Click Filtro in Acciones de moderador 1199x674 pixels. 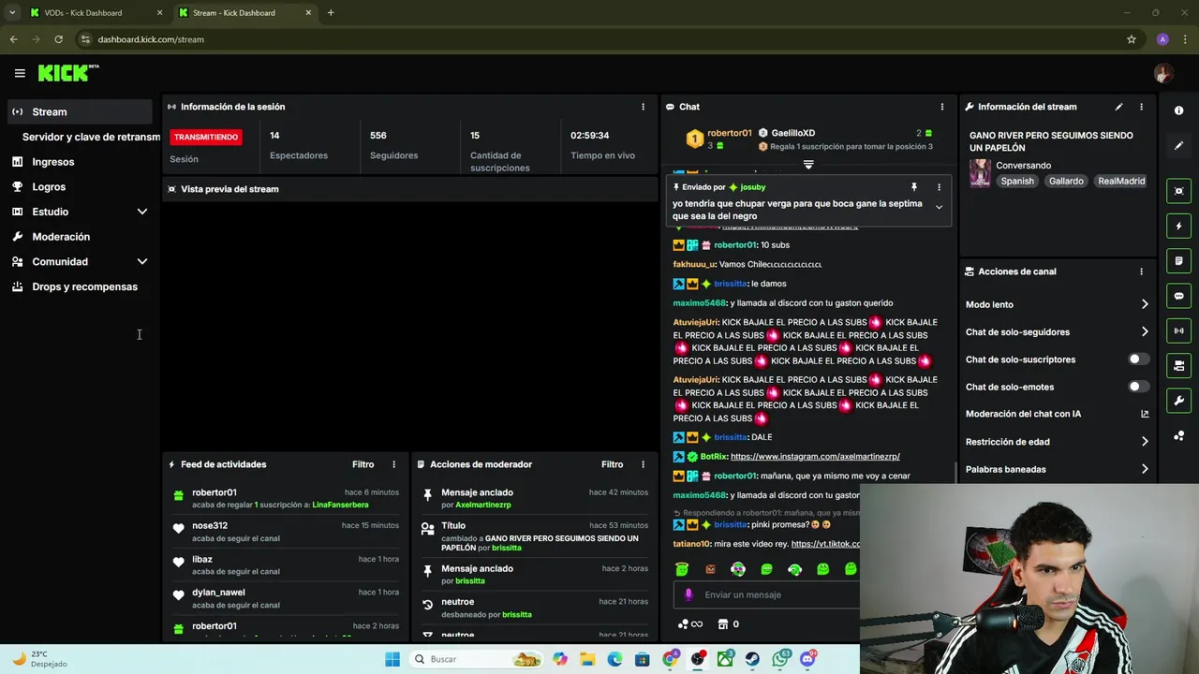click(x=613, y=464)
